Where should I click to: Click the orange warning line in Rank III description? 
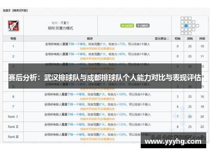(97, 139)
